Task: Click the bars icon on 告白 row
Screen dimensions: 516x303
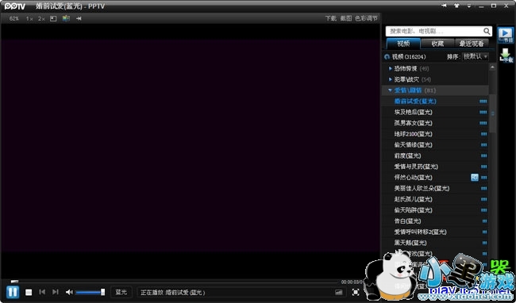Action: (484, 221)
